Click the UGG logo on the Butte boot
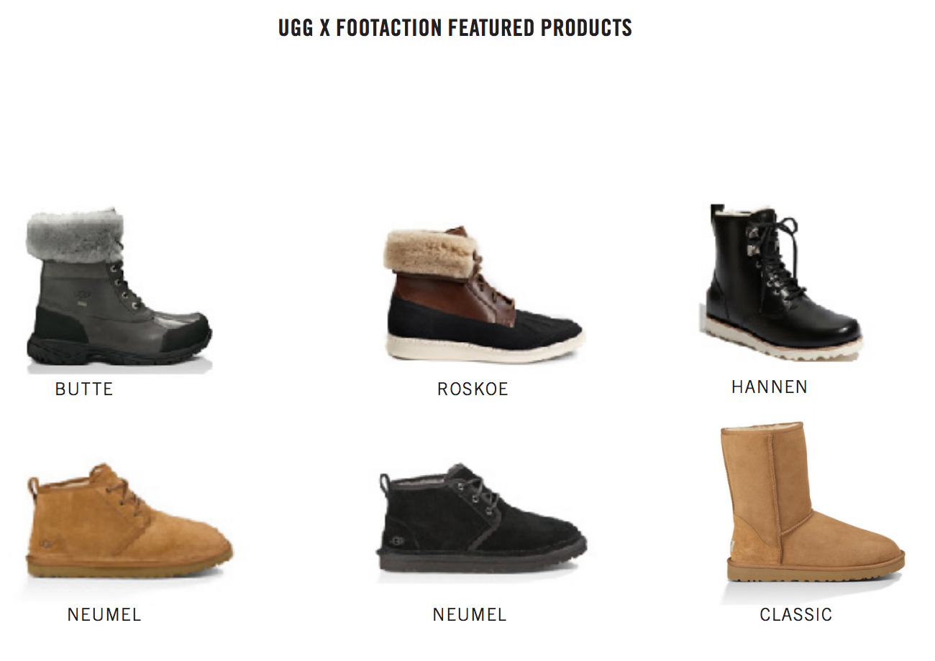Screen dimensions: 935x661 click(x=83, y=295)
